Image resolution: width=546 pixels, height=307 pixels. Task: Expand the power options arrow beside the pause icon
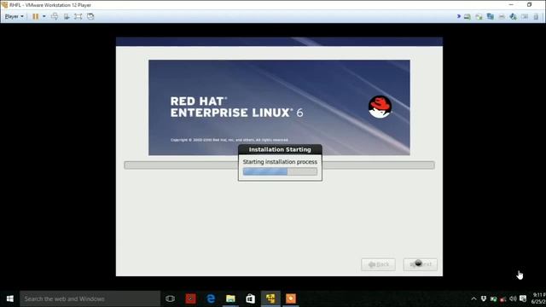click(44, 16)
